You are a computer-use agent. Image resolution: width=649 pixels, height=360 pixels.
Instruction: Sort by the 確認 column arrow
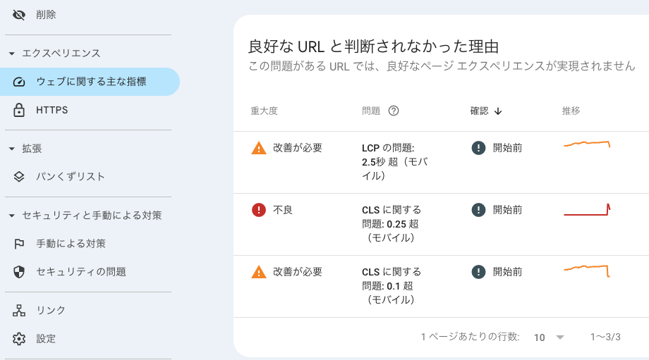[x=498, y=111]
